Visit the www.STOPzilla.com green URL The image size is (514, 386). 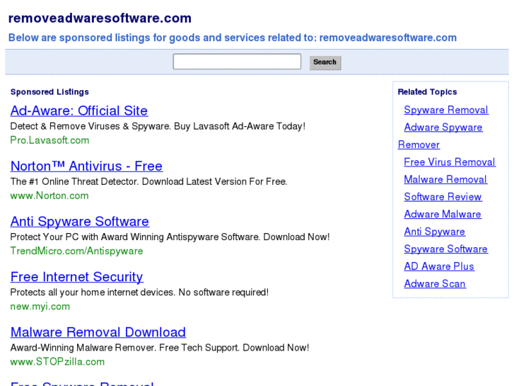(57, 362)
